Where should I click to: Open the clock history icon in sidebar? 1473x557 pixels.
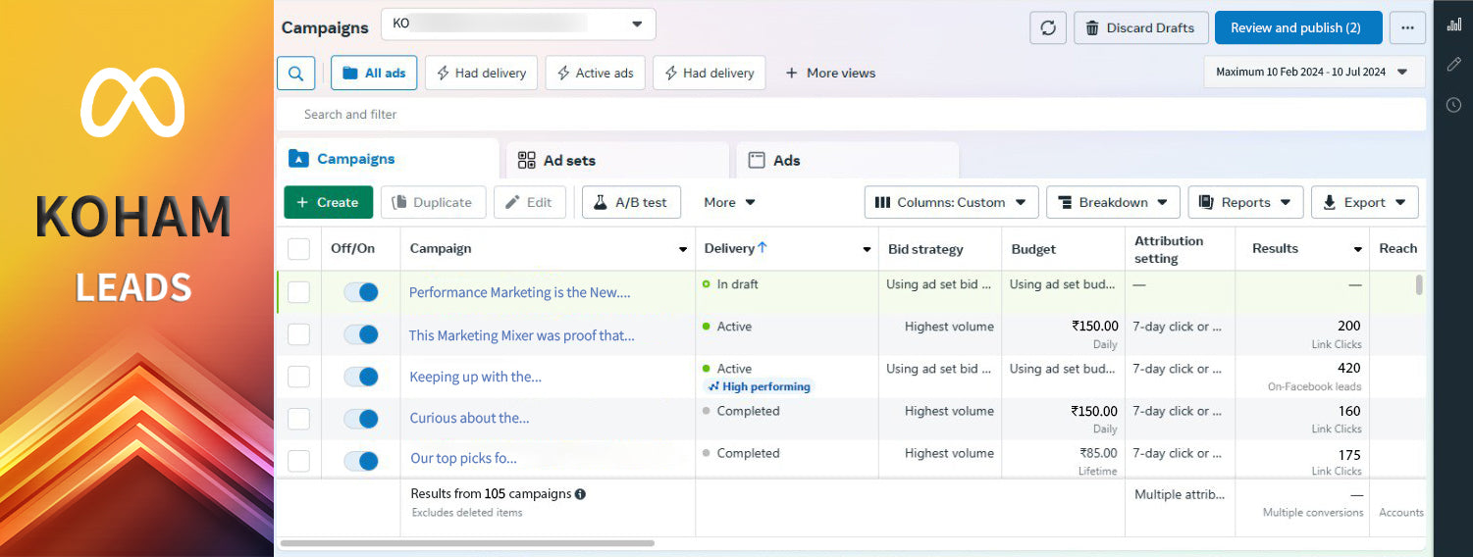[x=1453, y=105]
